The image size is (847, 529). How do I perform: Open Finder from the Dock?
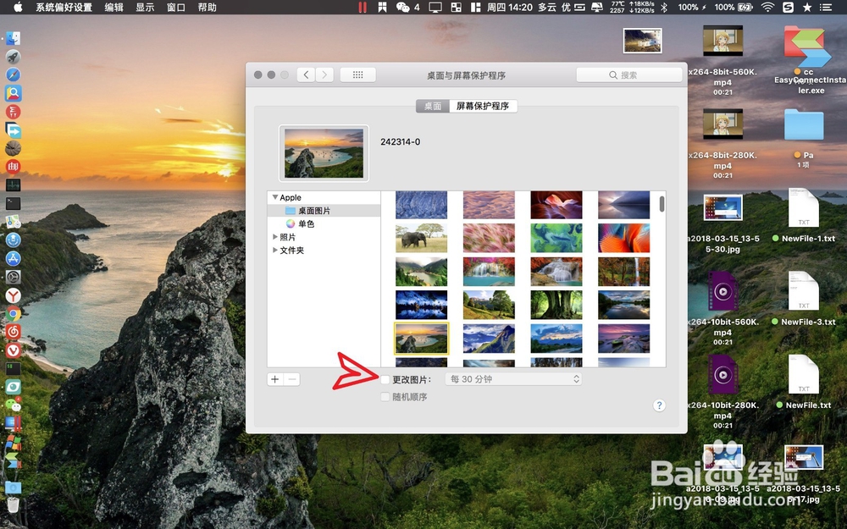13,37
